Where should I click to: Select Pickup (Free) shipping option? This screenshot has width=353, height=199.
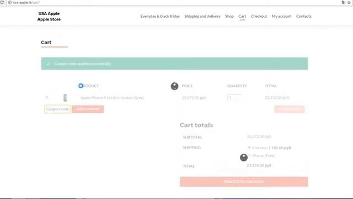[249, 155]
